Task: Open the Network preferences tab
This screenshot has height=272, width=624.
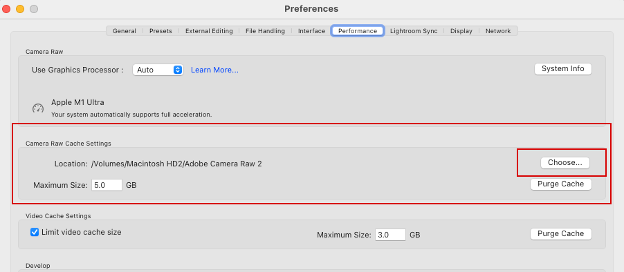Action: pos(498,31)
